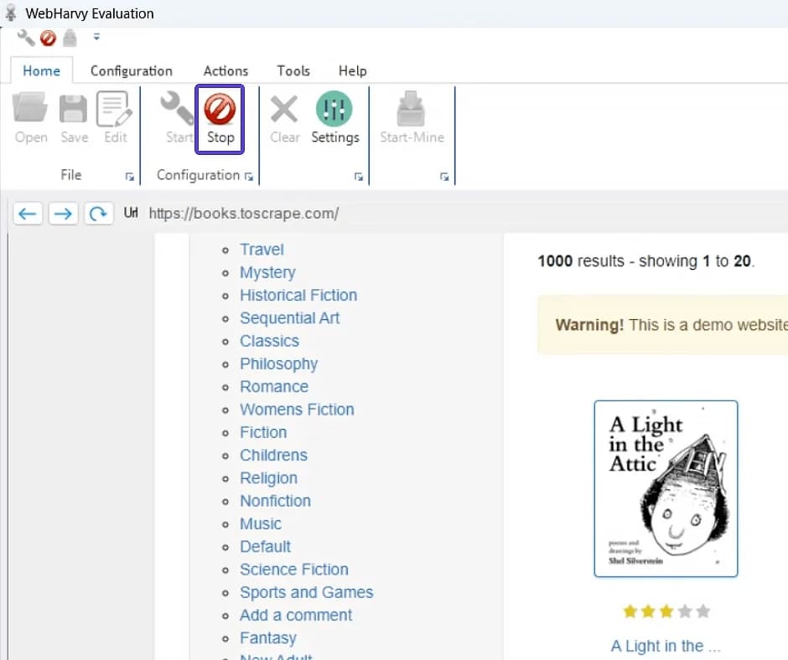Click the Clear X icon
This screenshot has width=788, height=660.
284,111
